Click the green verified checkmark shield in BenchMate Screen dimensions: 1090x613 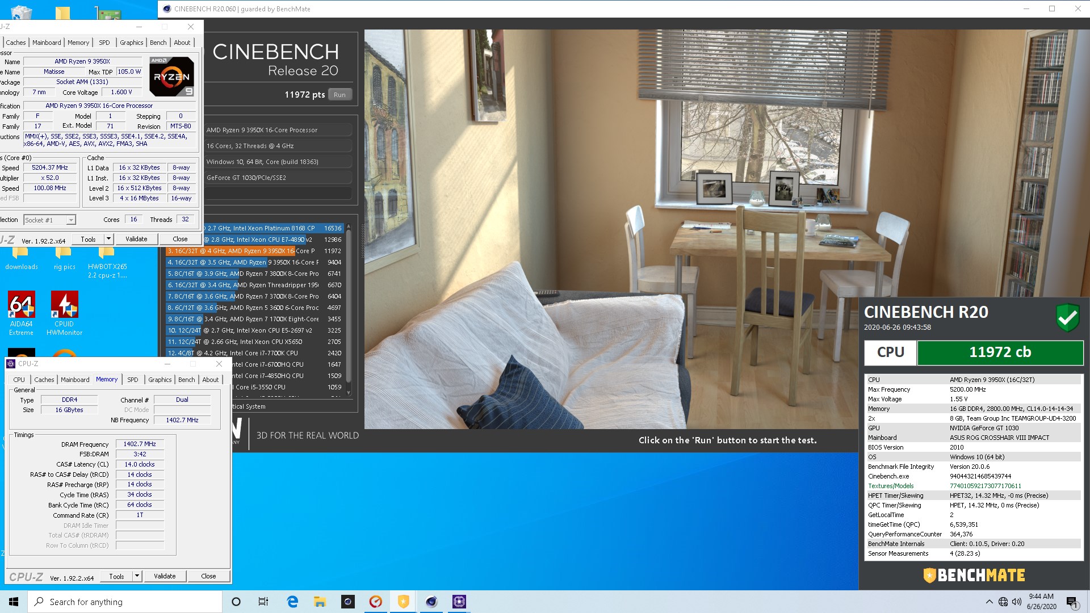coord(1067,318)
